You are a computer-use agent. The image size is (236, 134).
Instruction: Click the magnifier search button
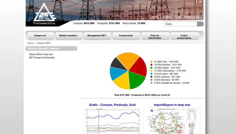[x=200, y=24]
